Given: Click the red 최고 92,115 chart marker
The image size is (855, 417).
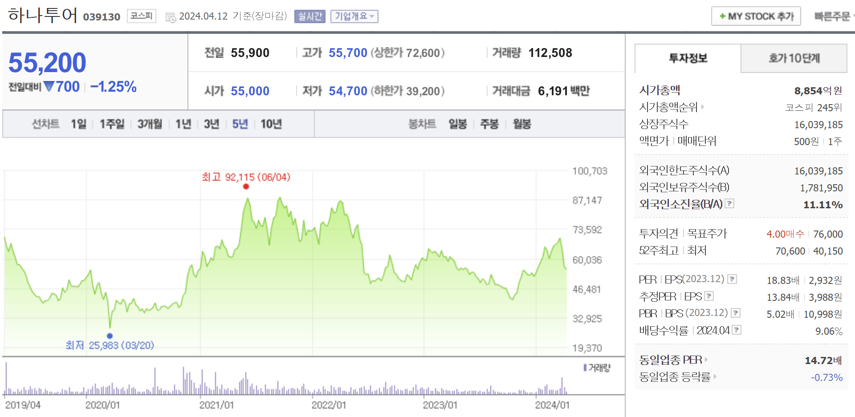Looking at the screenshot, I should click(x=246, y=186).
